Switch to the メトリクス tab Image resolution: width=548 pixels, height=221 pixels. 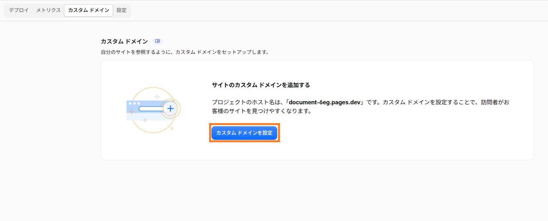tap(48, 10)
